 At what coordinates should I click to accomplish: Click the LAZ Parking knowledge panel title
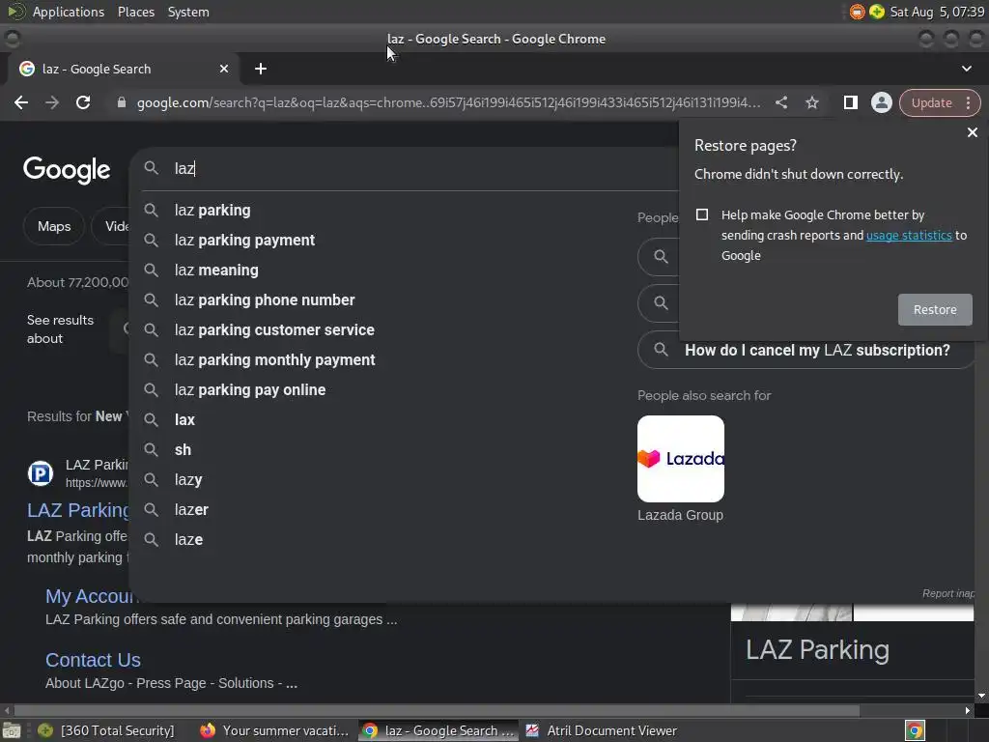pos(817,650)
